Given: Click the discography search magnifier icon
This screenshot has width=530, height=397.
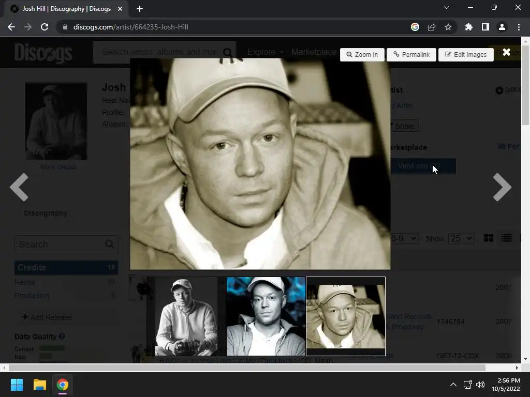Looking at the screenshot, I should pyautogui.click(x=110, y=244).
